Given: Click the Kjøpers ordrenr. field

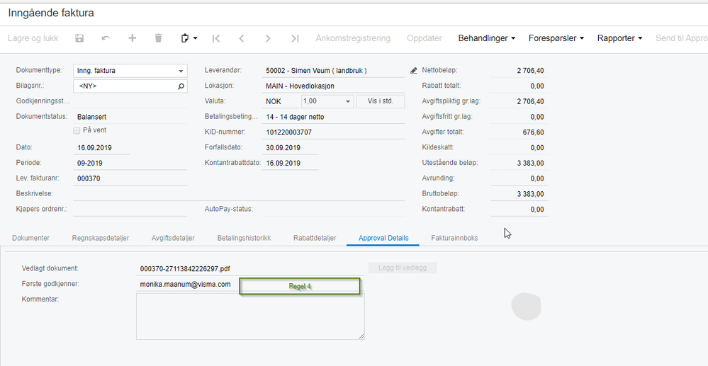Looking at the screenshot, I should 130,210.
